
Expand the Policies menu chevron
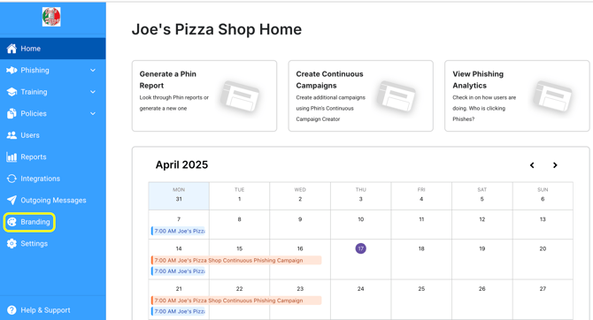pyautogui.click(x=93, y=113)
